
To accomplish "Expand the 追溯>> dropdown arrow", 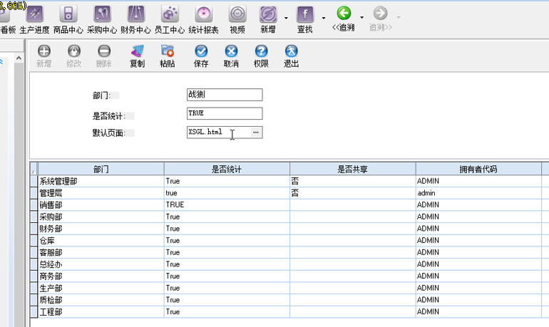I will 399,17.
